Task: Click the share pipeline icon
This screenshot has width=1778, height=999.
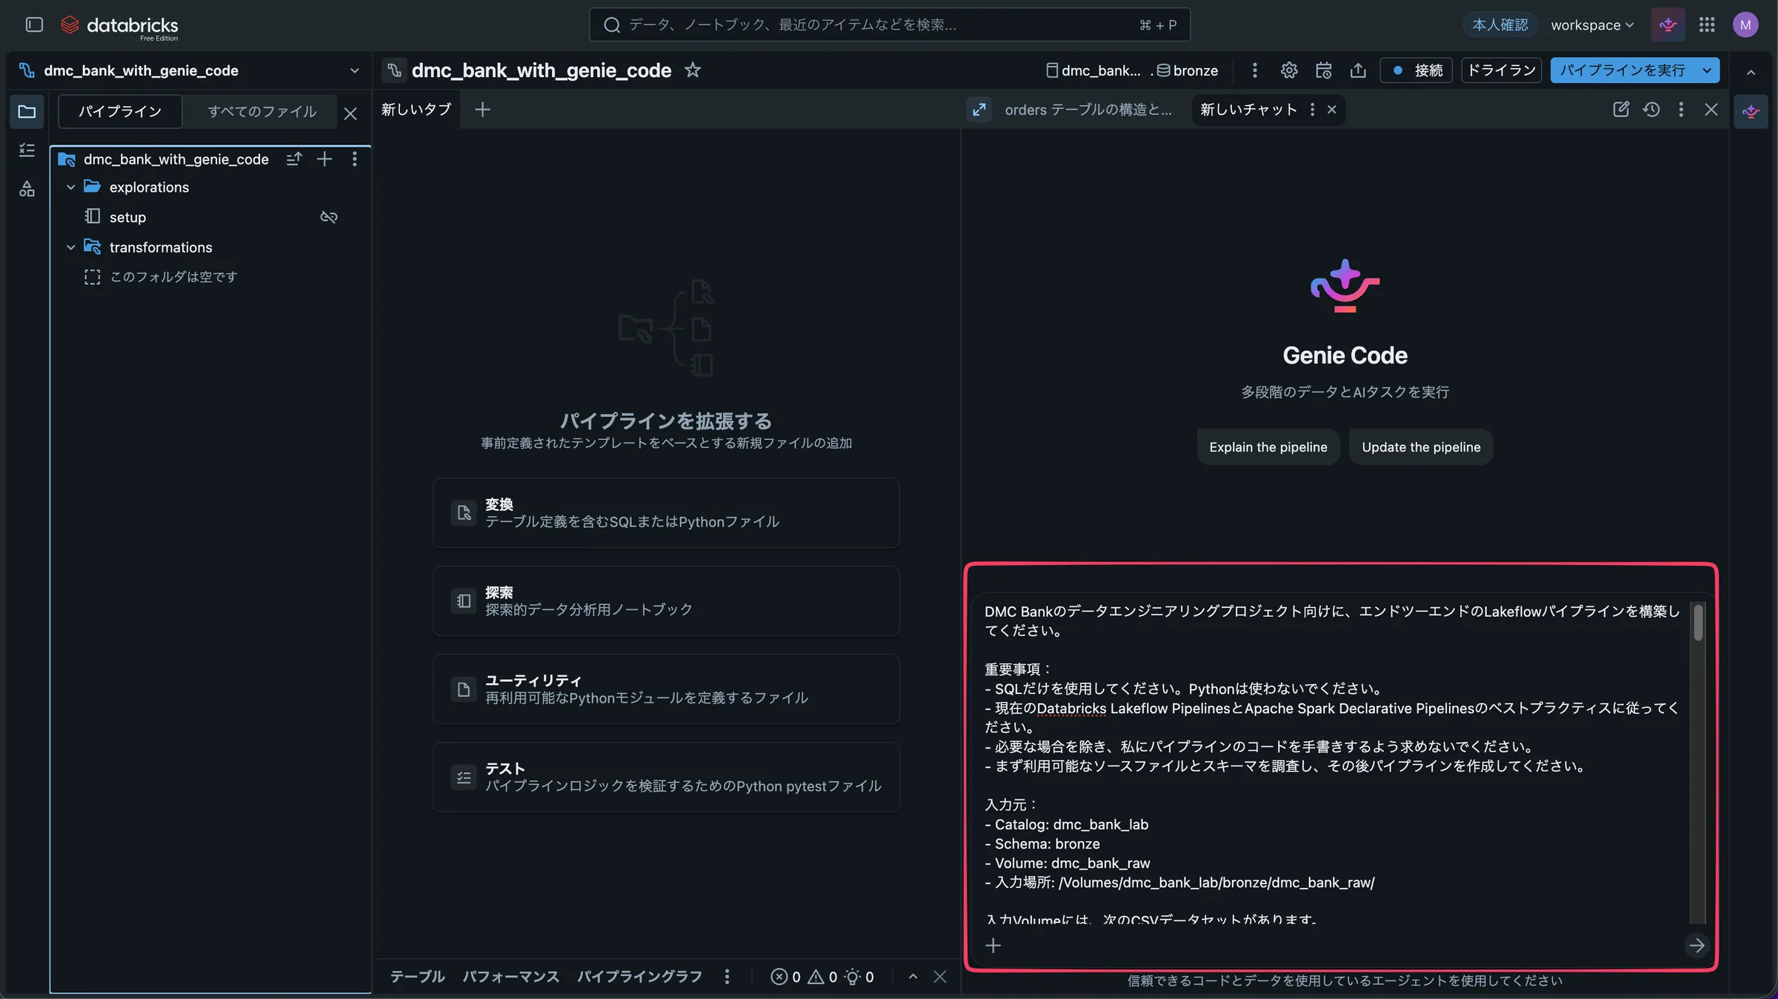Action: point(1358,70)
